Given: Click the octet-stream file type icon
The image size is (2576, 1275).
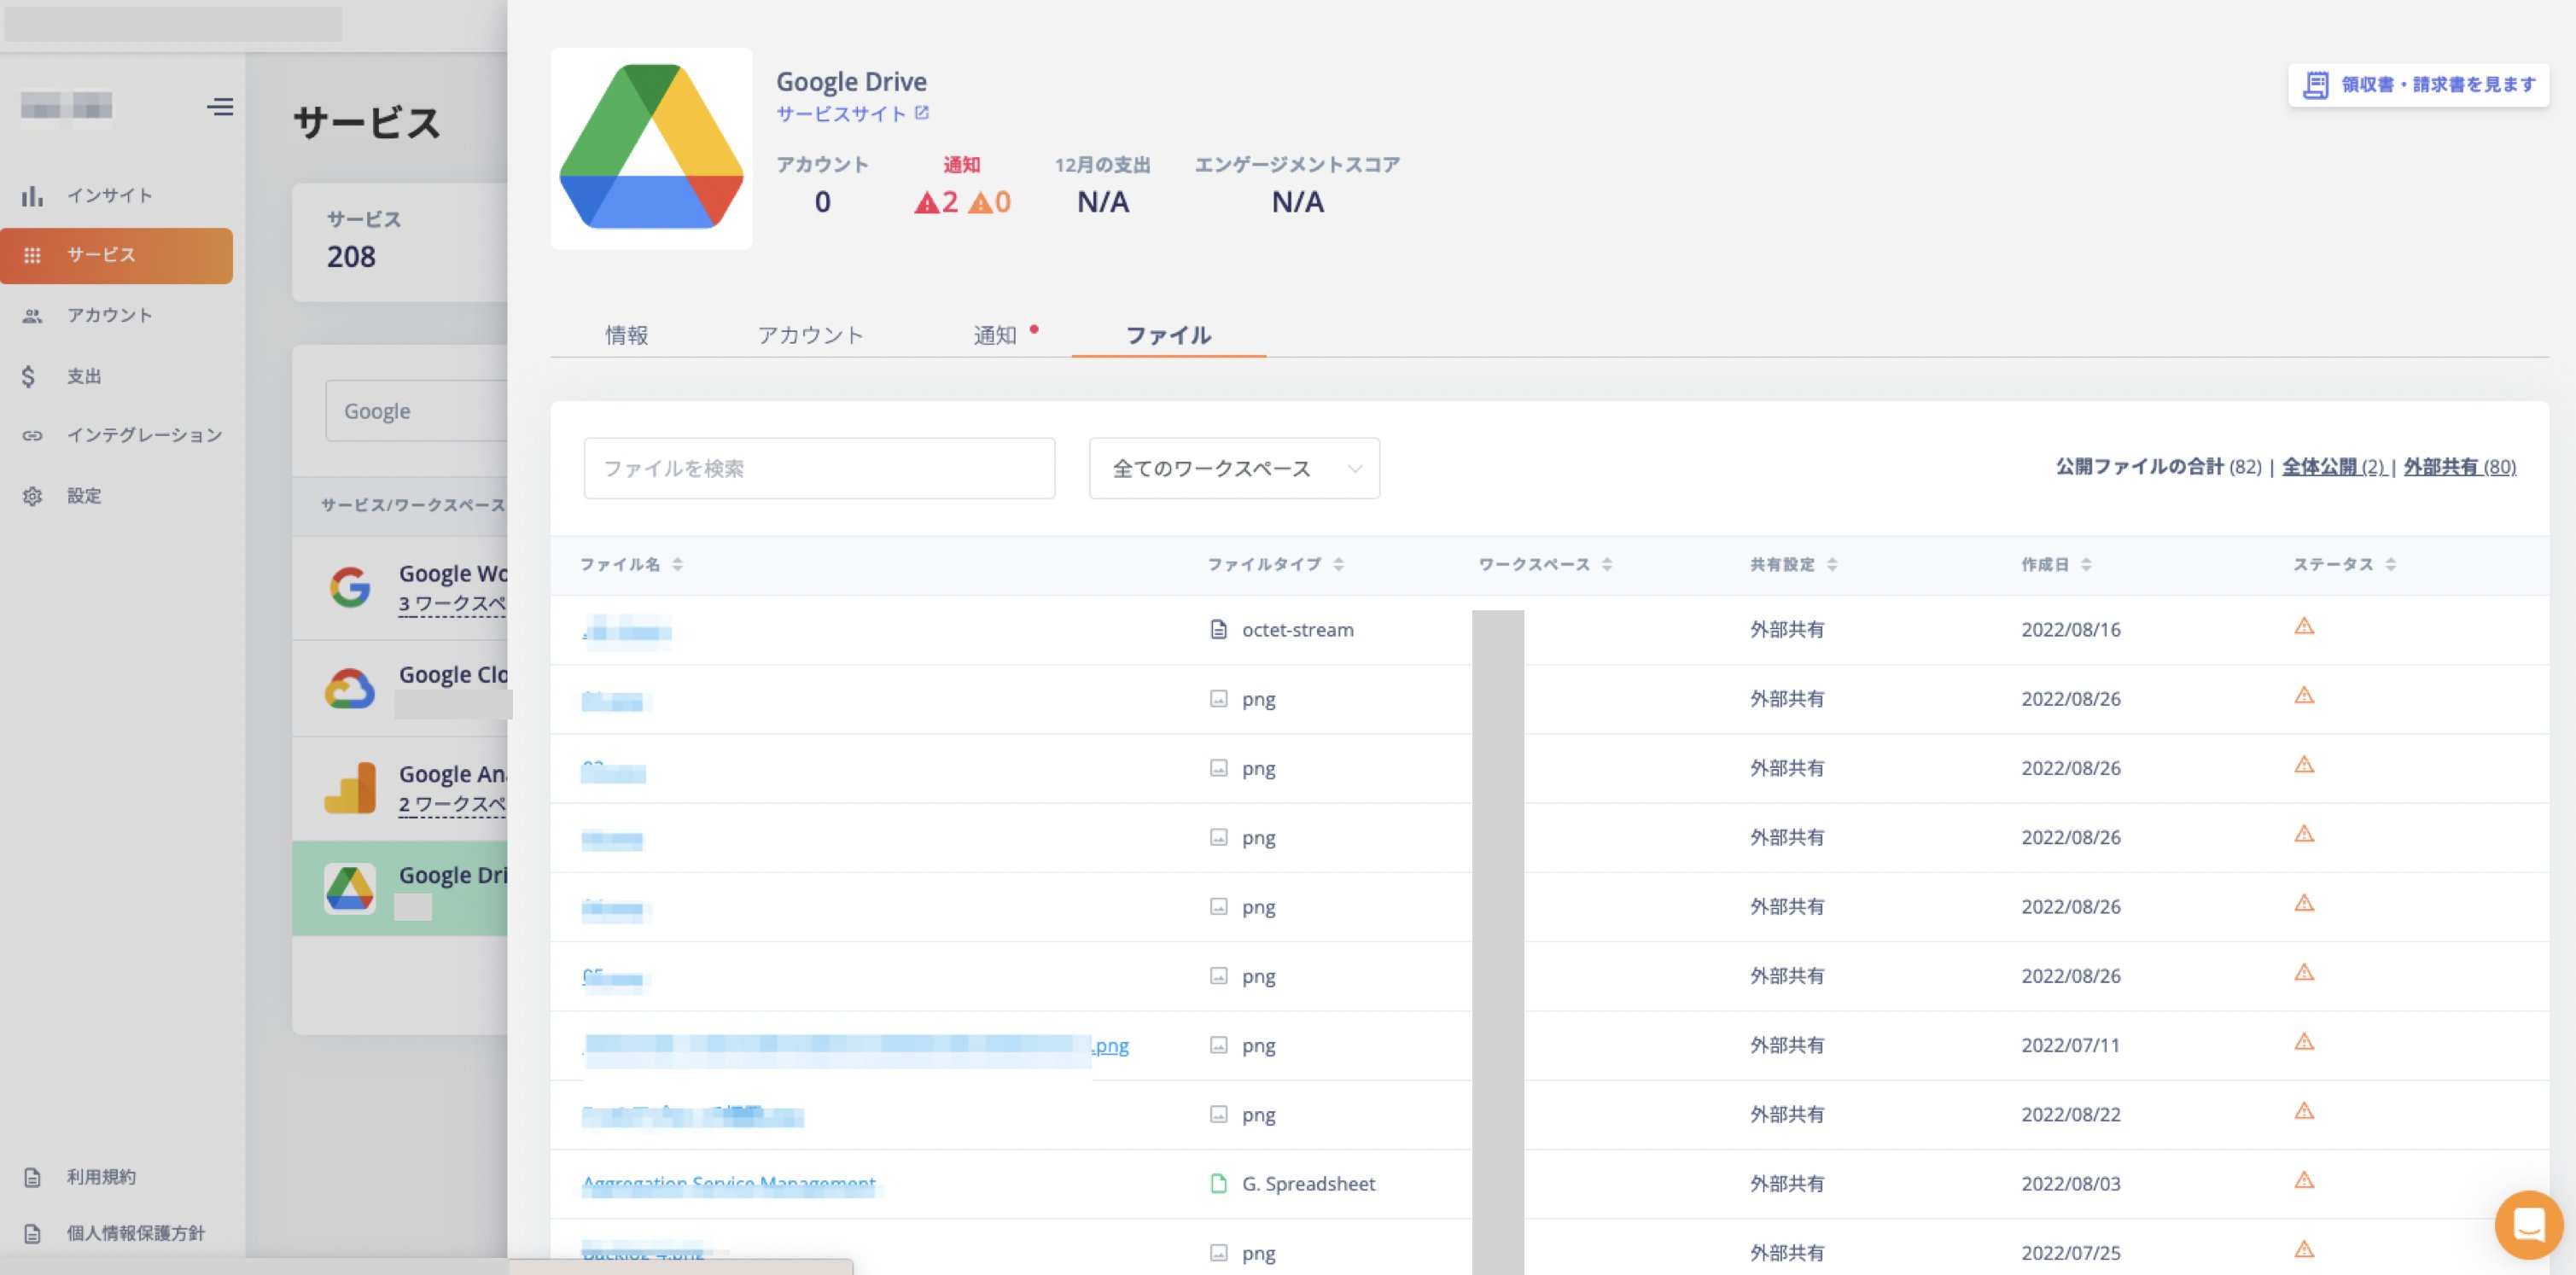Looking at the screenshot, I should tap(1218, 629).
